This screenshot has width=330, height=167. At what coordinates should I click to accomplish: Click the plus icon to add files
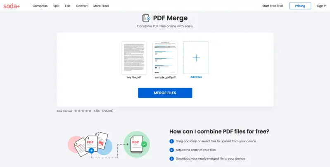[x=196, y=58]
